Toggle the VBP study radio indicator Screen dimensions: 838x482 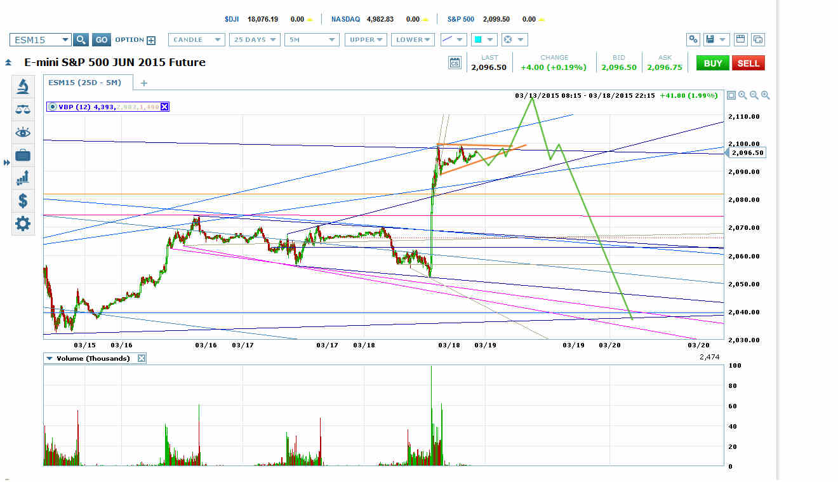pyautogui.click(x=53, y=107)
